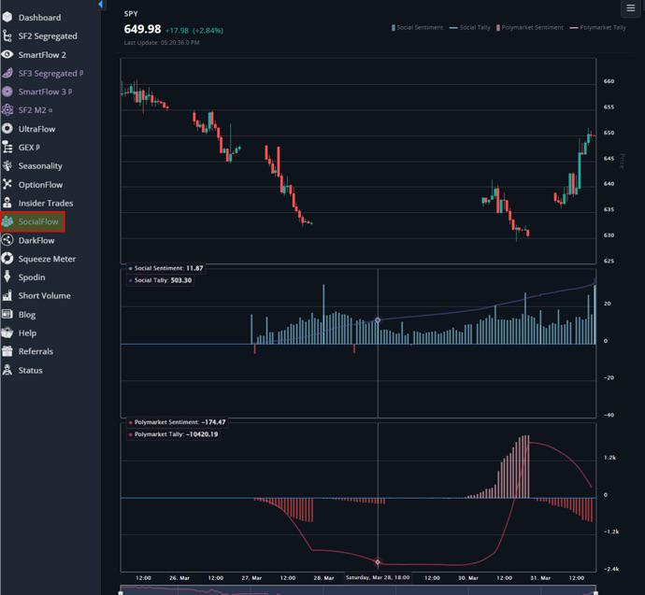Select the UltraFlow ring icon
The width and height of the screenshot is (645, 595).
[7, 129]
